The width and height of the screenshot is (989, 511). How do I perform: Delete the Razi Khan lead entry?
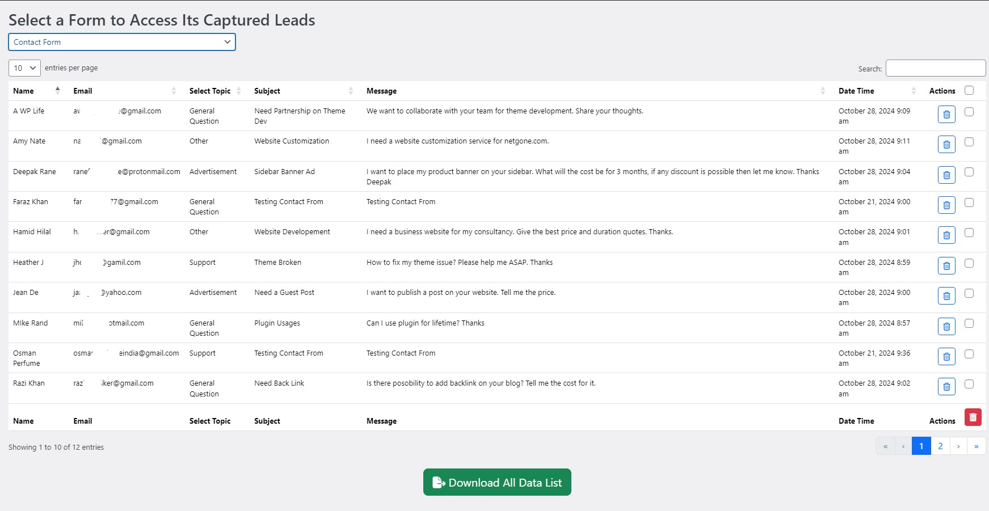click(x=946, y=387)
